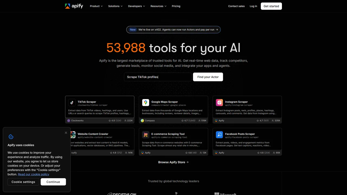The height and width of the screenshot is (195, 347).
Task: Click the users icon showing 90K
Action: click(274, 153)
